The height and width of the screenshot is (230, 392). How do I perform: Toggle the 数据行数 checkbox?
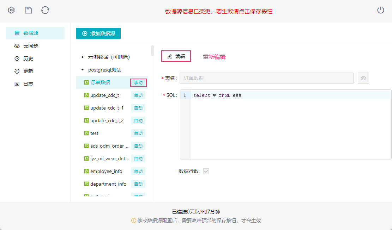pyautogui.click(x=206, y=171)
